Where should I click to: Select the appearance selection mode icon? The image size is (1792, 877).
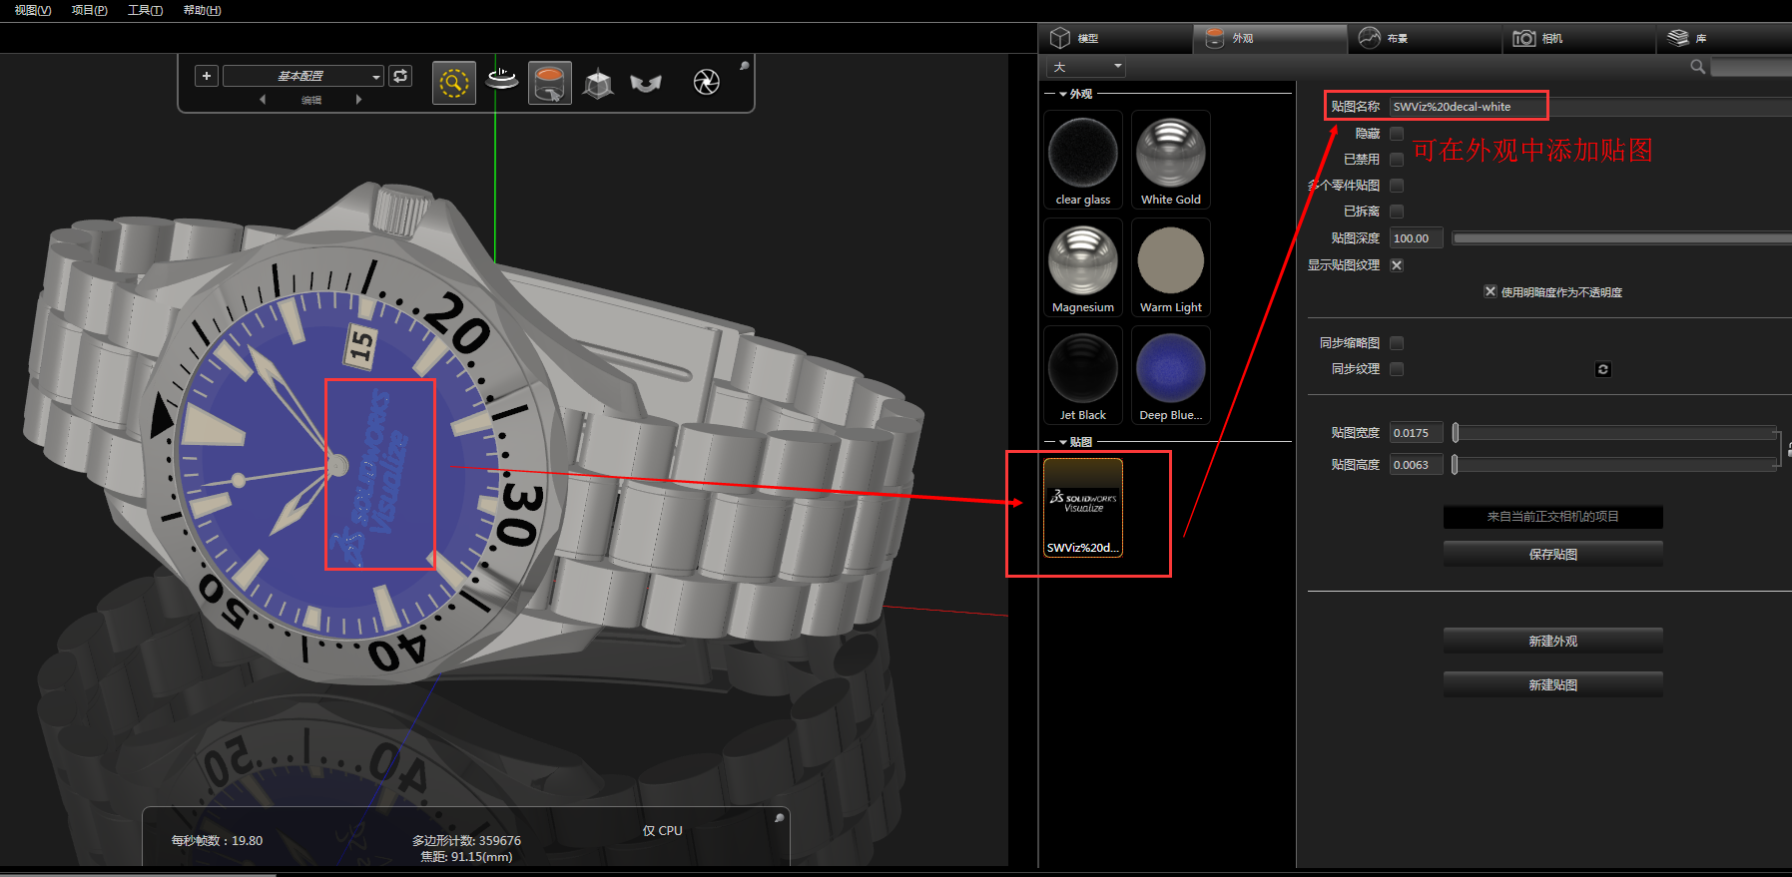click(549, 83)
